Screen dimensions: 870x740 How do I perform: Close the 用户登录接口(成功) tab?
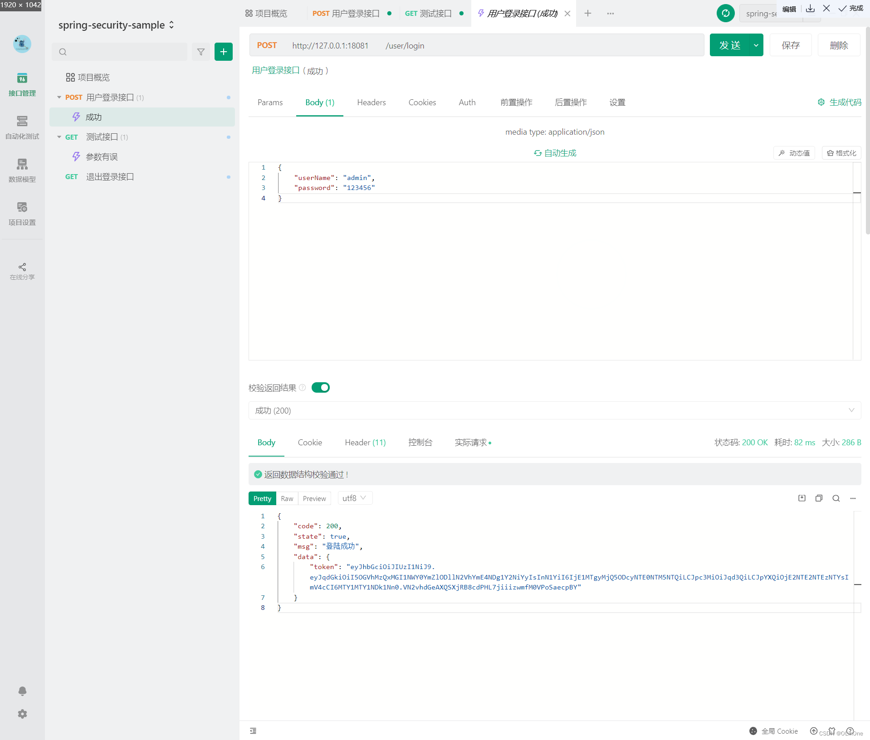coord(567,14)
